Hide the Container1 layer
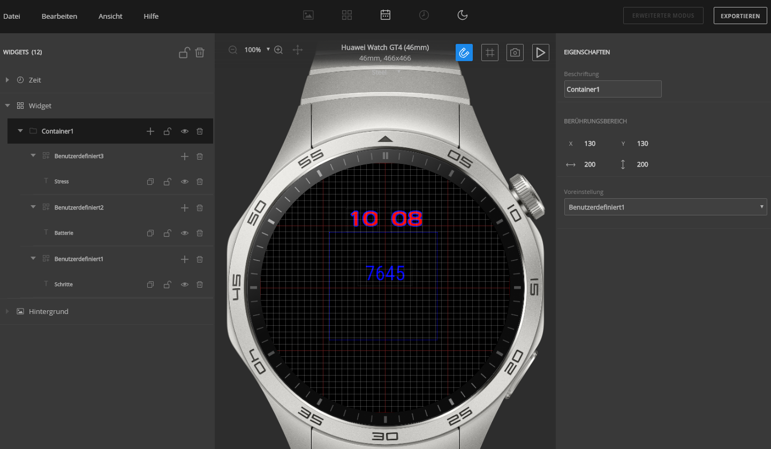 point(185,131)
